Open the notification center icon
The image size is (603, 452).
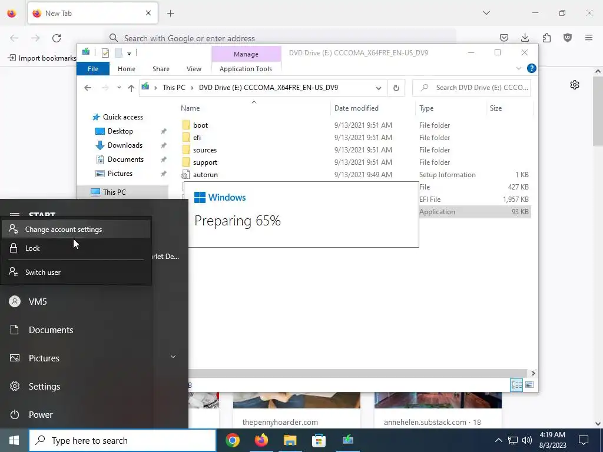pos(584,440)
